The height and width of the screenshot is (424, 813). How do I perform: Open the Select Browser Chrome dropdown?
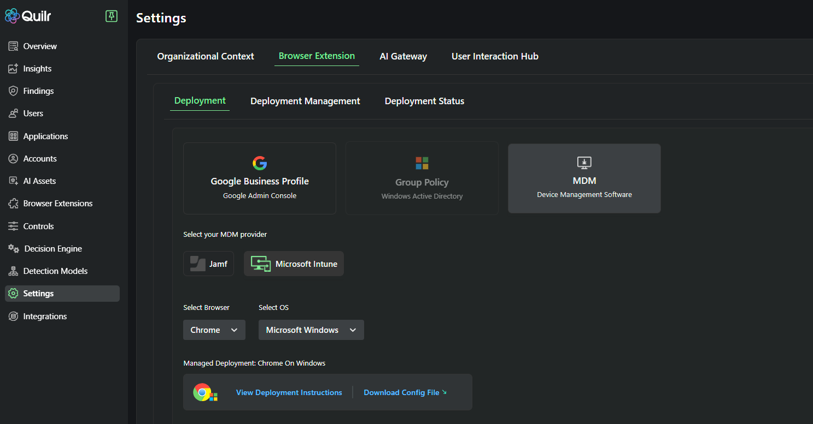click(214, 330)
